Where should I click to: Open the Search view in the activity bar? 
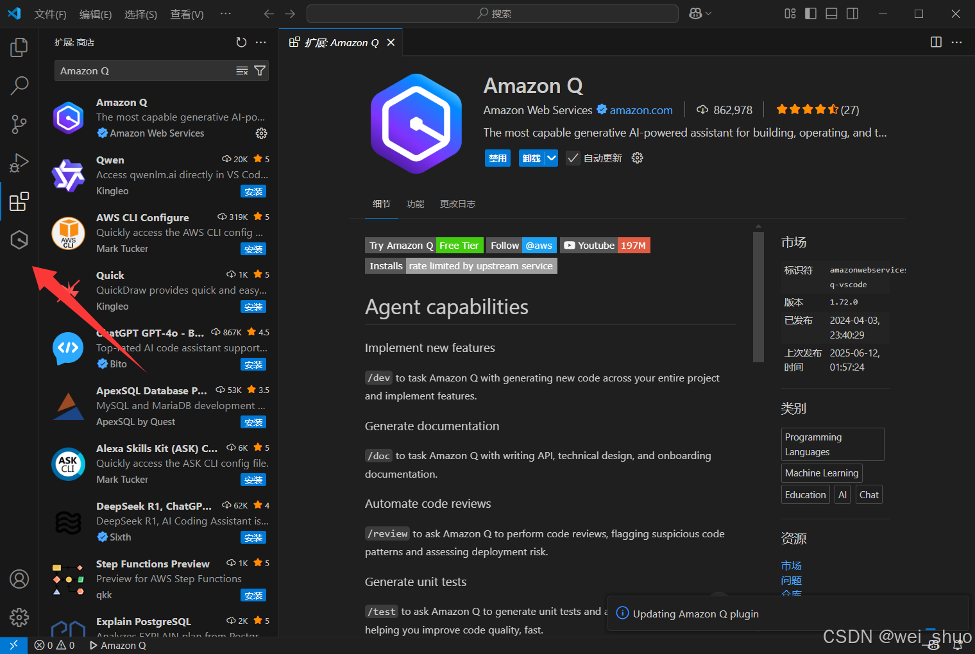click(x=19, y=85)
